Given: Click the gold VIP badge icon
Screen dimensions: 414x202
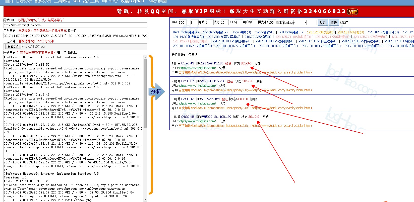Looking at the screenshot, I should point(352,12).
